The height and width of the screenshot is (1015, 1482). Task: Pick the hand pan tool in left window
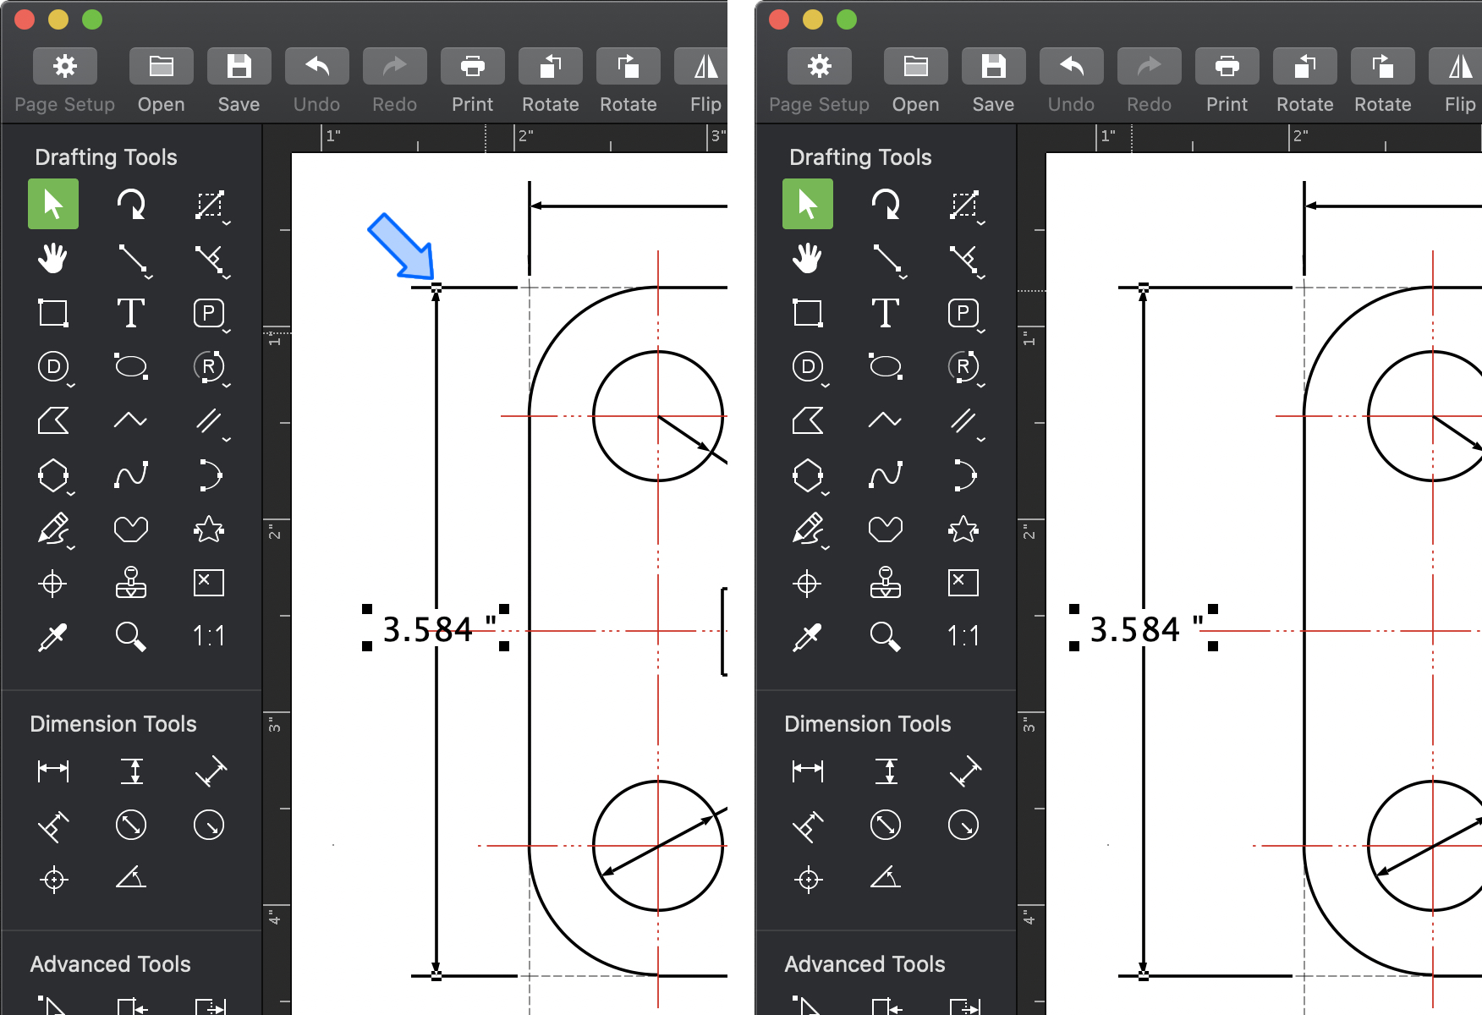(x=53, y=258)
